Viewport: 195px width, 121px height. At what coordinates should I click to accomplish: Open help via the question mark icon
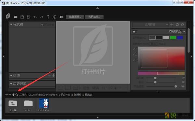tap(48, 17)
